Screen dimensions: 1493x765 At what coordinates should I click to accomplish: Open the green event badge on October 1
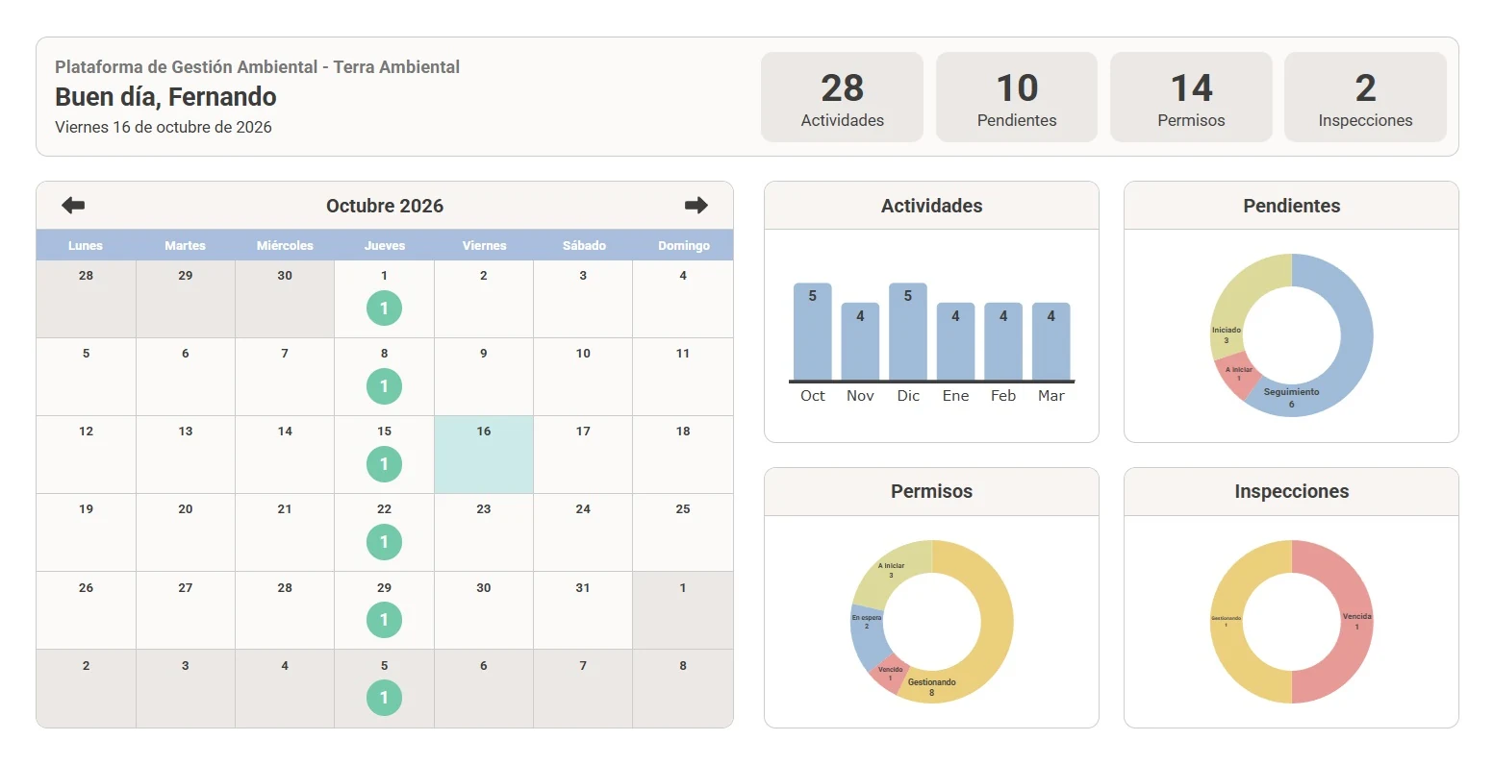point(384,308)
